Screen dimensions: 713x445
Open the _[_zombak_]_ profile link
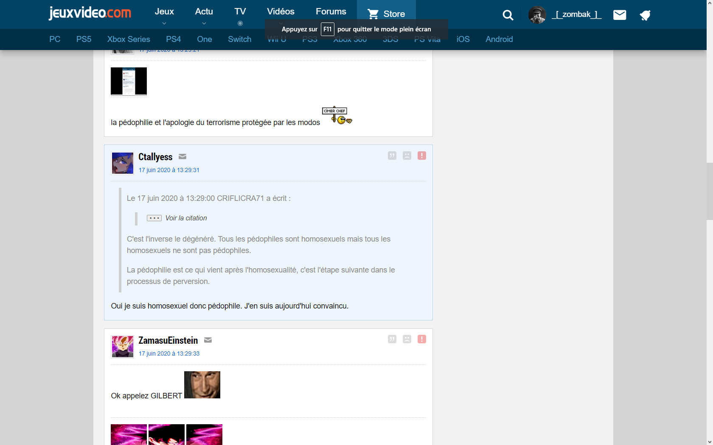pos(577,14)
